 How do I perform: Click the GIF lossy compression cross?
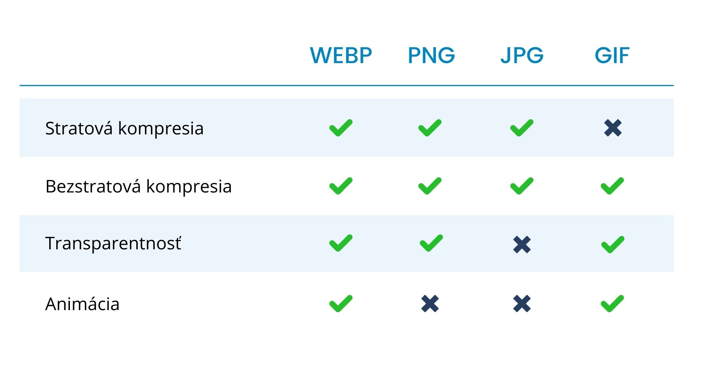[x=612, y=128]
